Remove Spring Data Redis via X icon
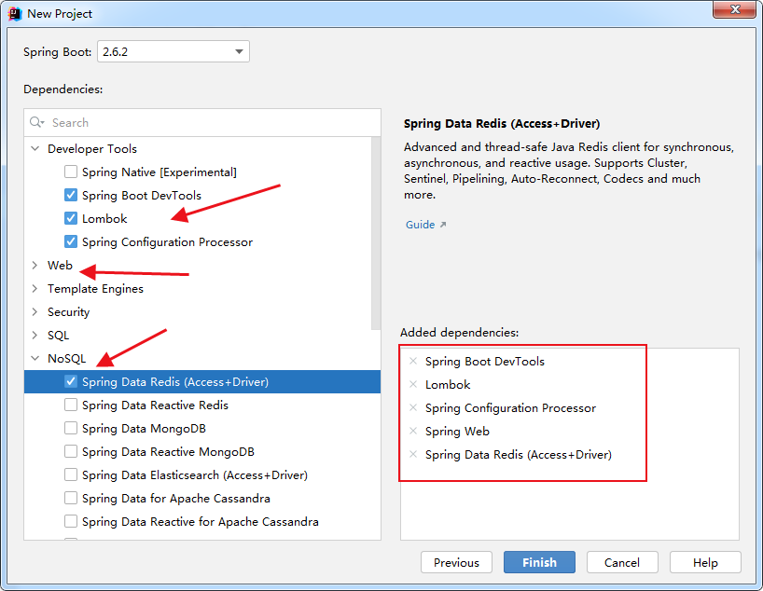The width and height of the screenshot is (763, 591). [413, 454]
